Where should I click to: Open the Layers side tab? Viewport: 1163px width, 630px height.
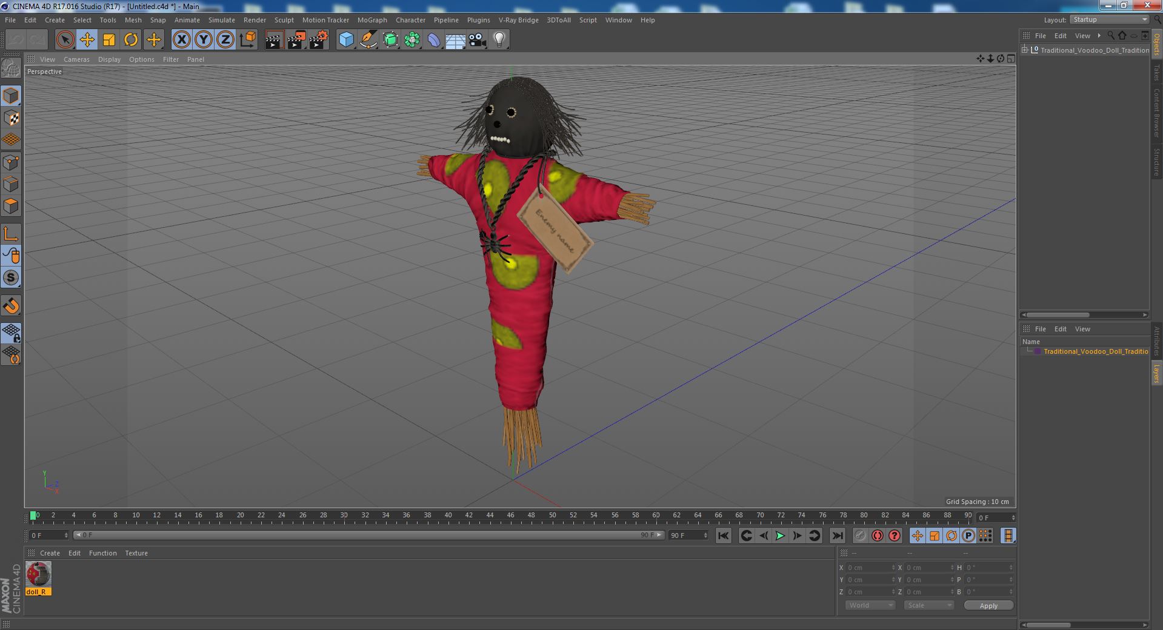click(1156, 374)
